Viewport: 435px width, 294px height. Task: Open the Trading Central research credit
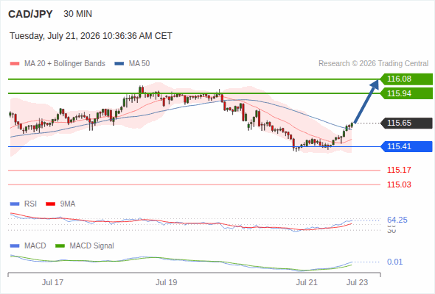point(373,64)
